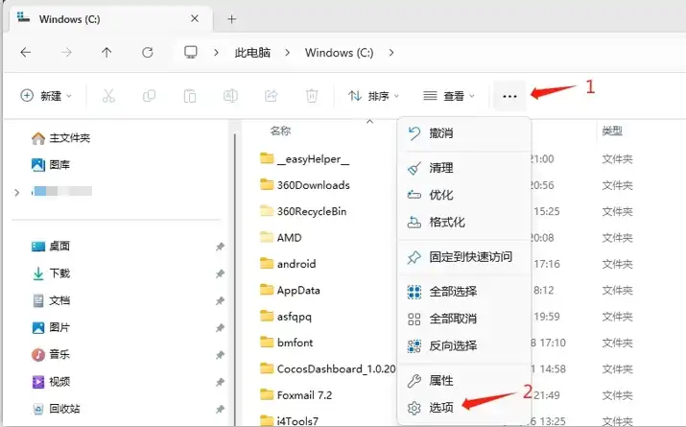Select the _easyHelper_ folder
The height and width of the screenshot is (427, 686).
click(x=304, y=159)
